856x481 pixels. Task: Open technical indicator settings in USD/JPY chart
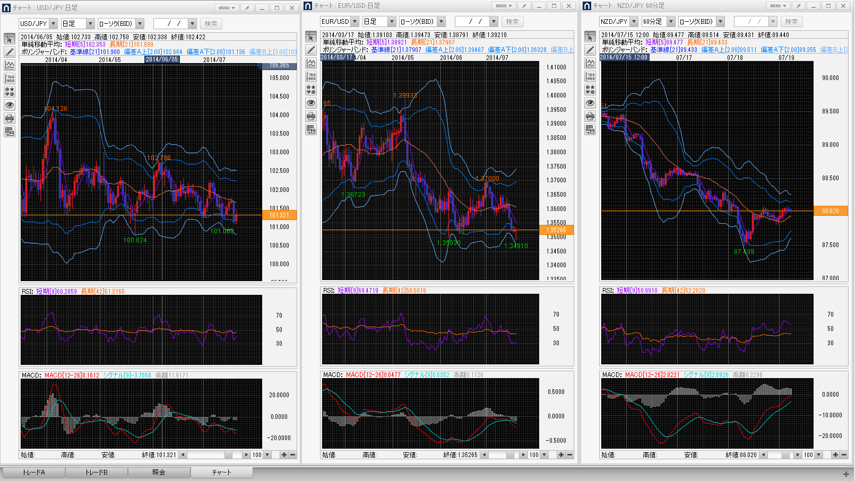coord(10,65)
